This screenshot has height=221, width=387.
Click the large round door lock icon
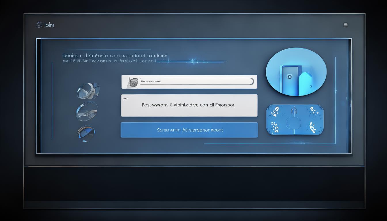point(296,72)
